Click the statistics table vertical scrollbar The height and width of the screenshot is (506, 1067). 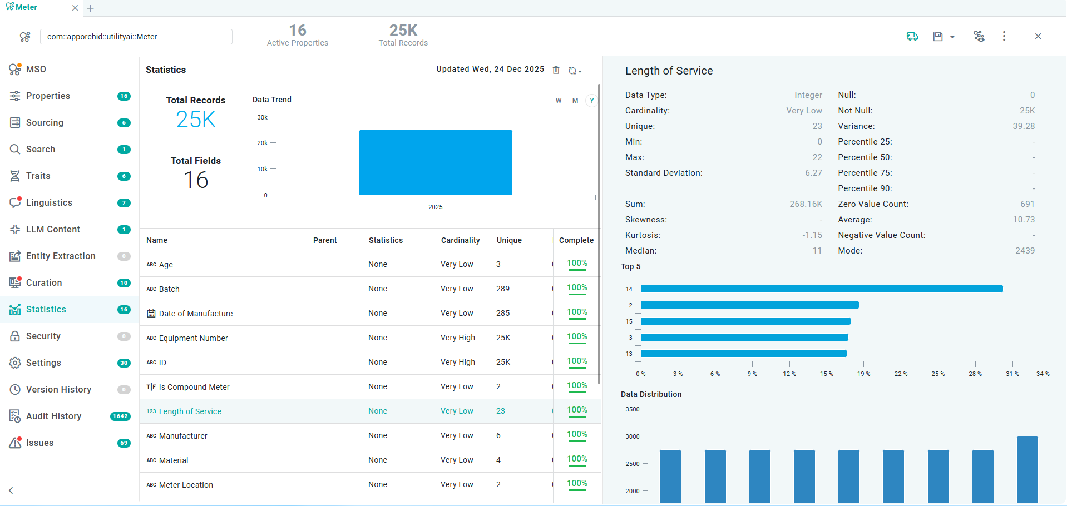tap(599, 234)
